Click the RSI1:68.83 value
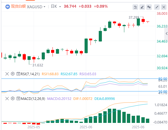This screenshot has height=130, width=168. pos(50,74)
